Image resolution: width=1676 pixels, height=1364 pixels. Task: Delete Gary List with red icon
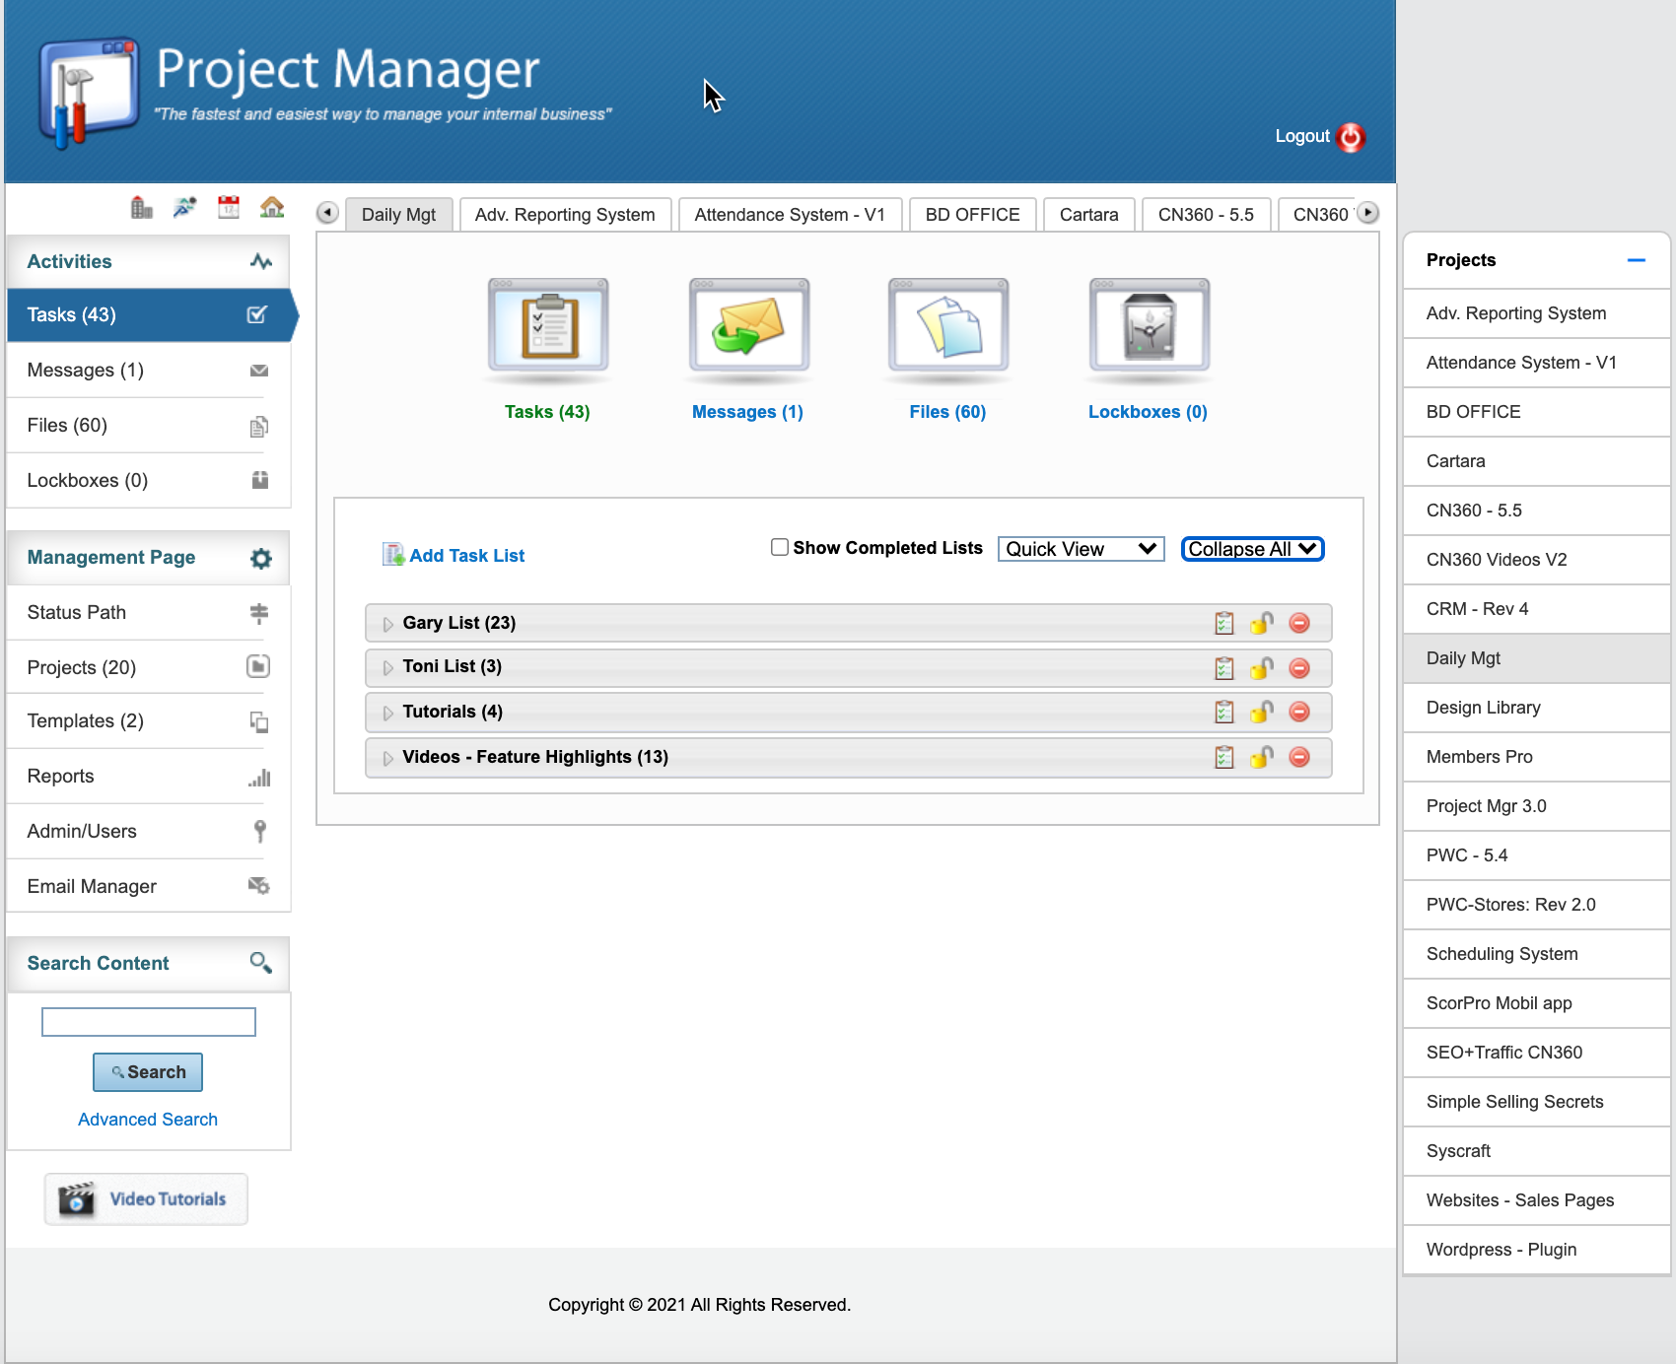[1299, 623]
